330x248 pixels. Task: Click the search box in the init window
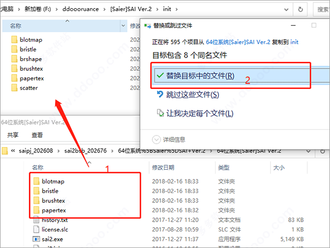[x=322, y=9]
